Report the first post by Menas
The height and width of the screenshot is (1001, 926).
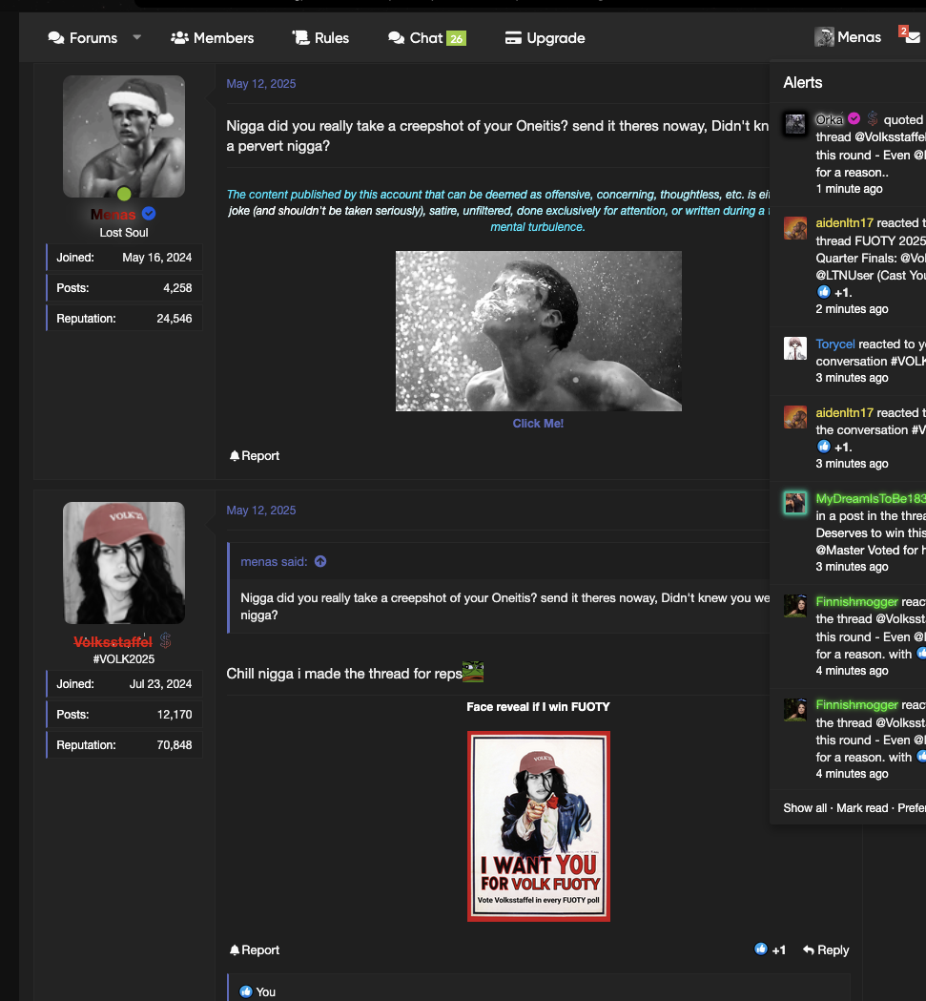tap(255, 456)
